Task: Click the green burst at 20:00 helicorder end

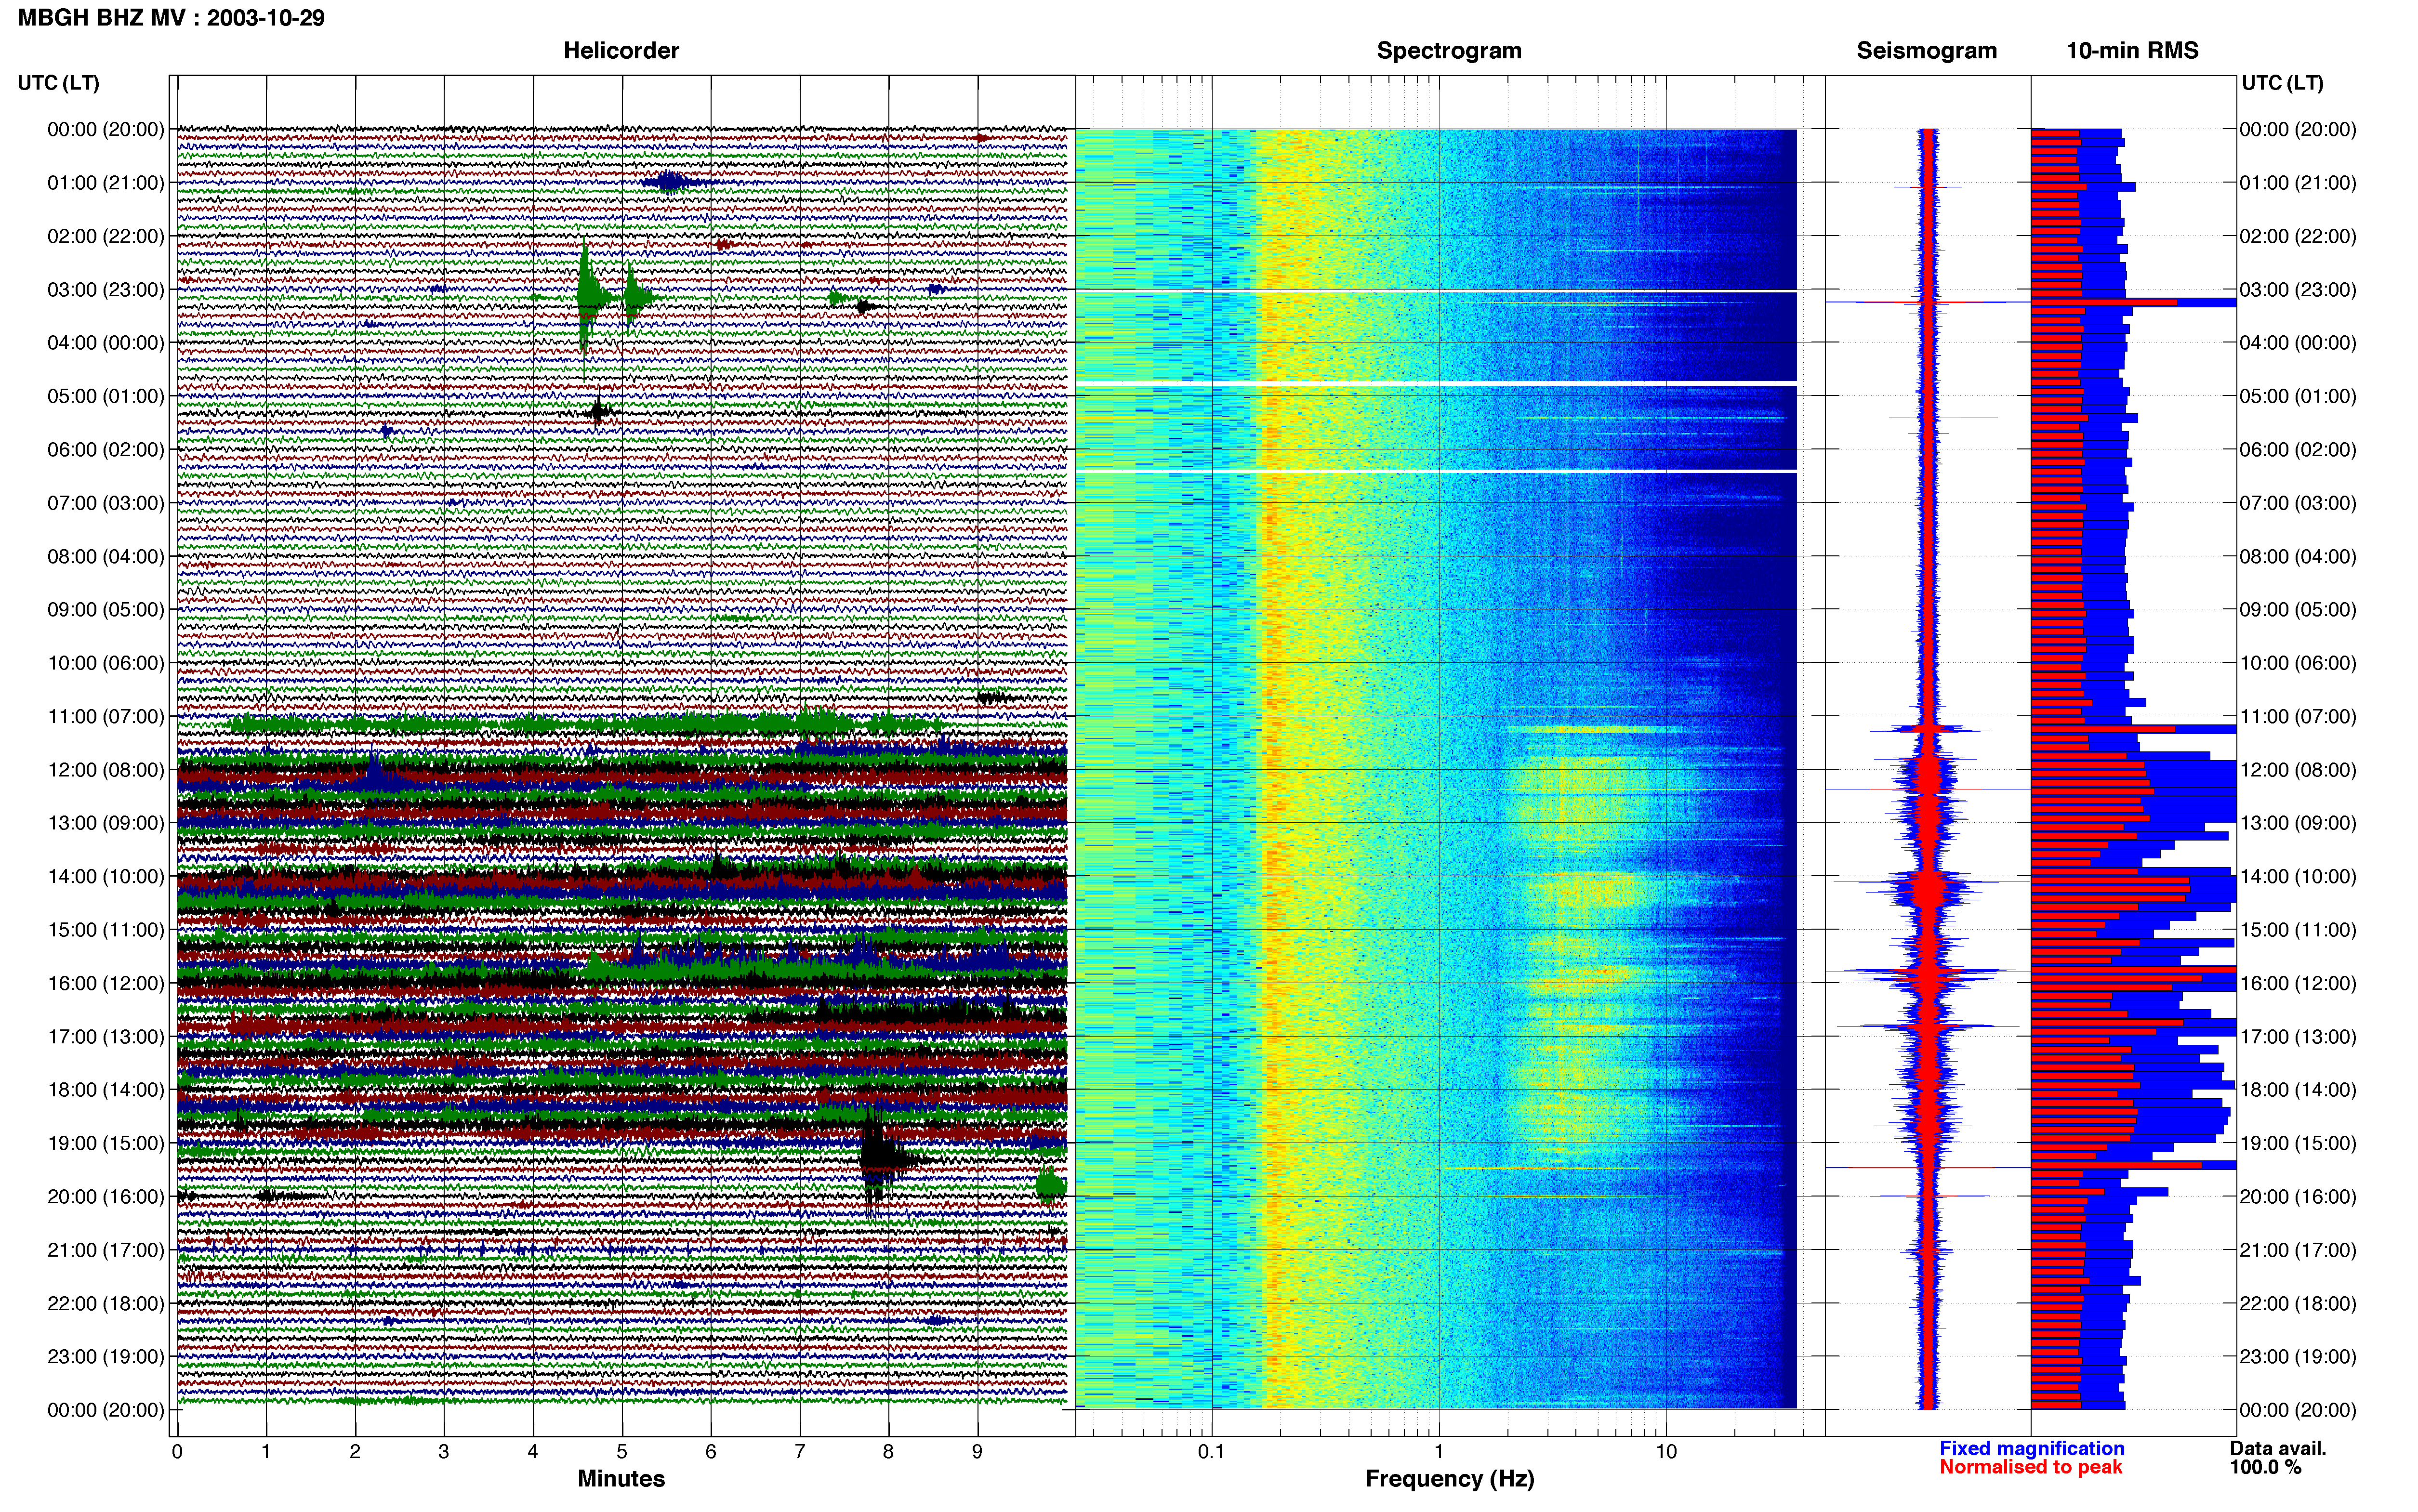Action: [x=1050, y=1186]
